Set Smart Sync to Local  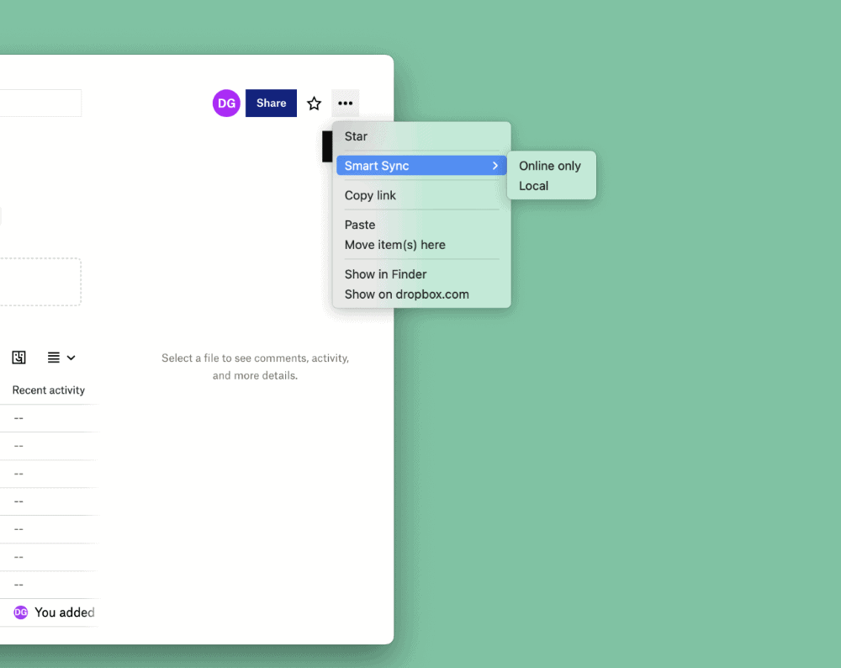pyautogui.click(x=532, y=186)
